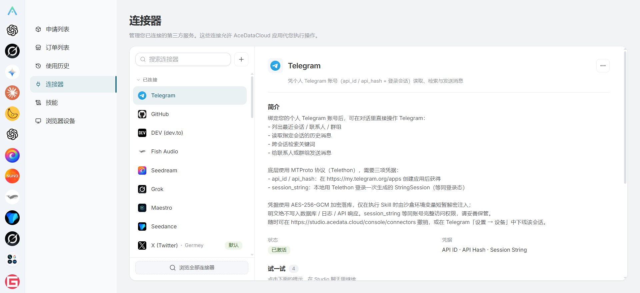Select the DEV (dev.to) connector
Image resolution: width=640 pixels, height=293 pixels.
pyautogui.click(x=190, y=133)
